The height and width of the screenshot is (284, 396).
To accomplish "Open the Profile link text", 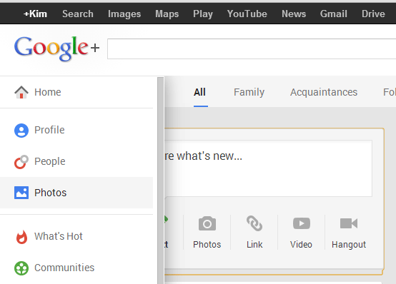I will point(49,130).
